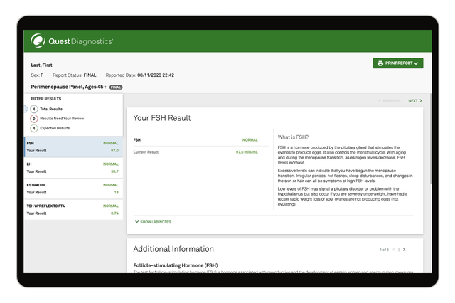Screen dimensions: 455x303
Task: Open the Print Report dropdown arrow
Action: tap(416, 63)
